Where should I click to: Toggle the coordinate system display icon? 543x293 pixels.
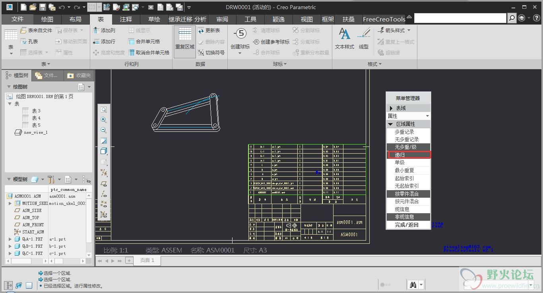103,214
